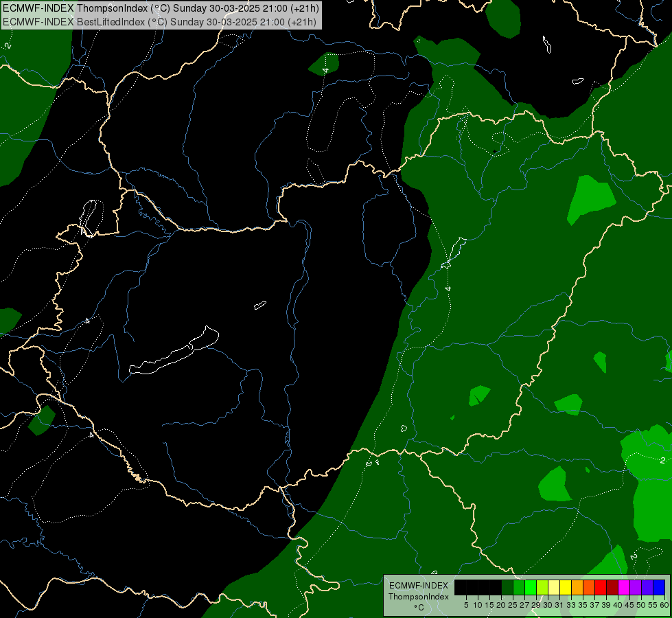
Task: Select the pale yellow 30–31 legend swatch
Action: coord(554,587)
